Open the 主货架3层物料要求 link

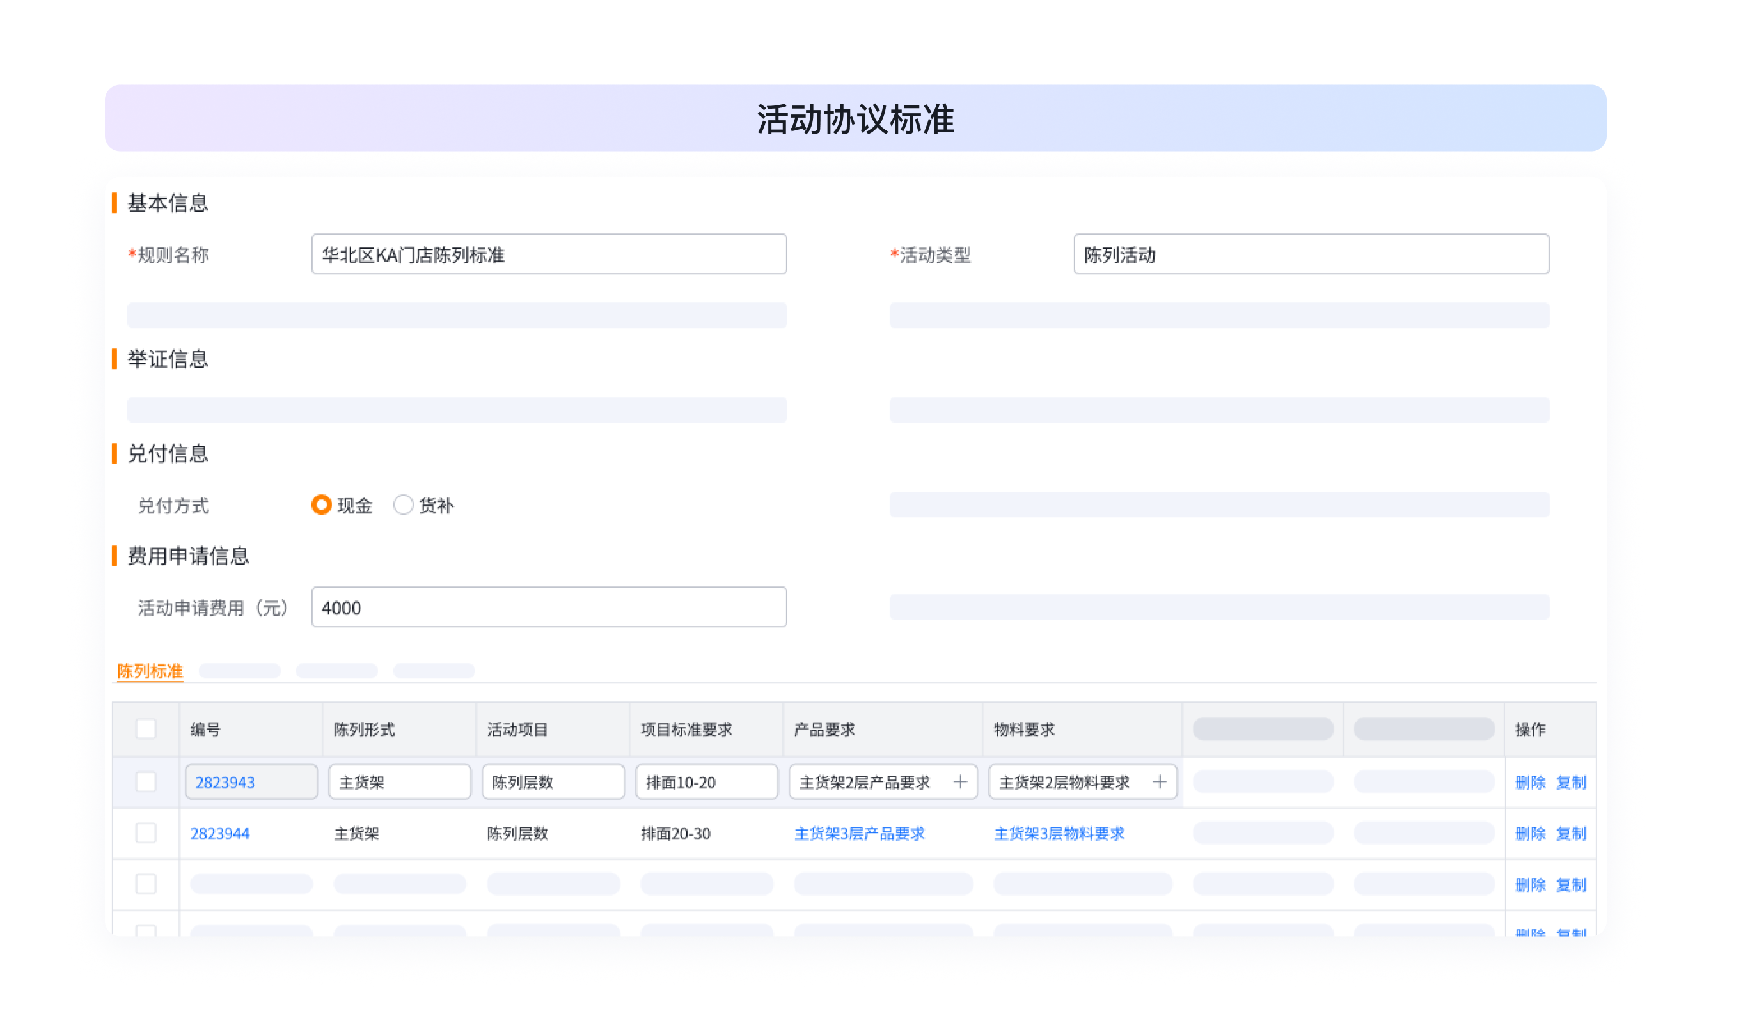pyautogui.click(x=1059, y=834)
